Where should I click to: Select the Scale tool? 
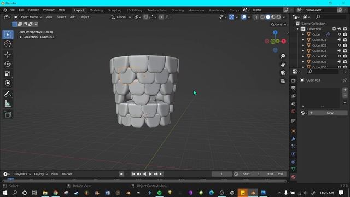point(8,73)
